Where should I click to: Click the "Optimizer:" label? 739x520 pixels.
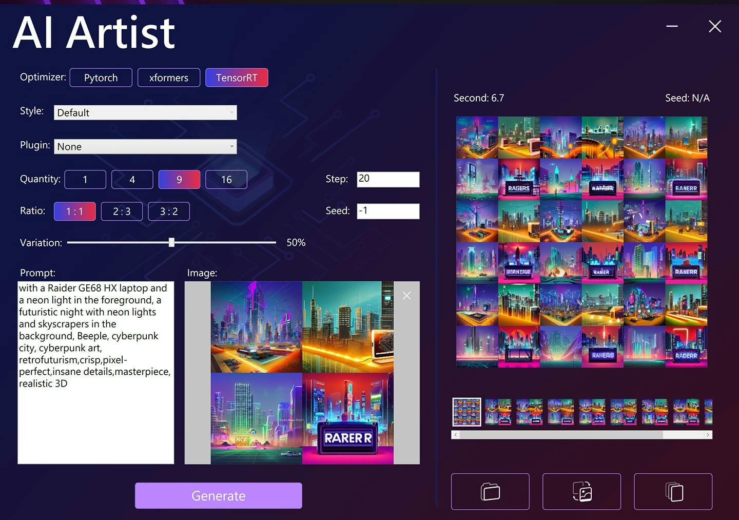(x=43, y=77)
